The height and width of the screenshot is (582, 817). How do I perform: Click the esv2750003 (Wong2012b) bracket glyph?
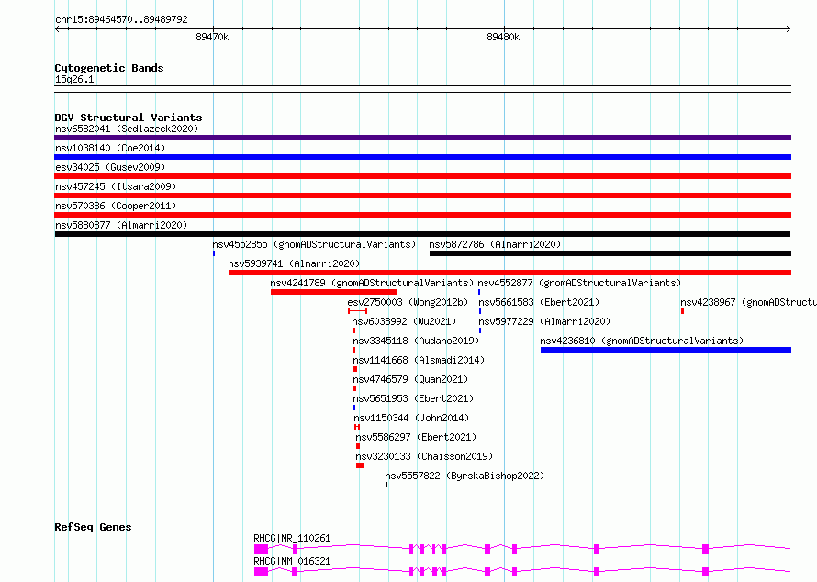[x=357, y=311]
